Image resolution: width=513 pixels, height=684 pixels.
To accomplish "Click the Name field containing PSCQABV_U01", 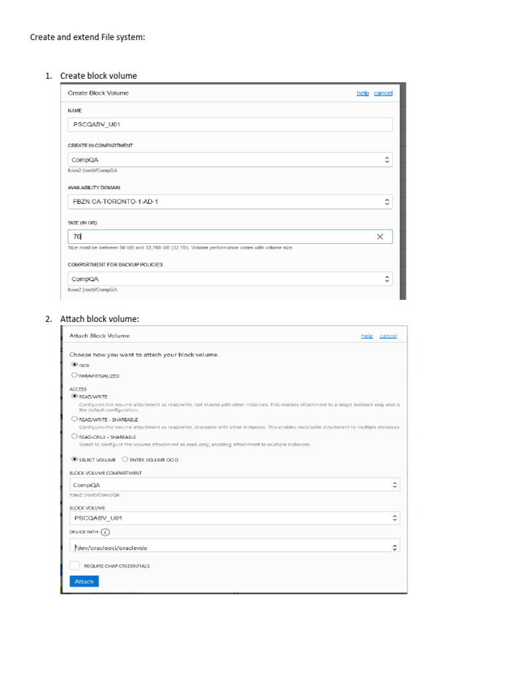I will coord(230,124).
